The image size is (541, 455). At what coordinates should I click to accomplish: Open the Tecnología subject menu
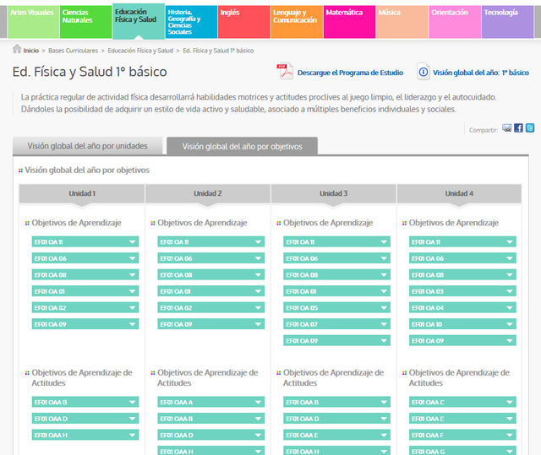point(507,20)
